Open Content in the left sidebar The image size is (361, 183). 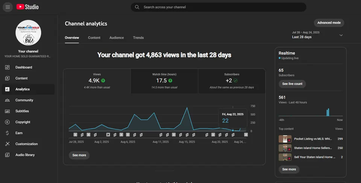pos(28,78)
